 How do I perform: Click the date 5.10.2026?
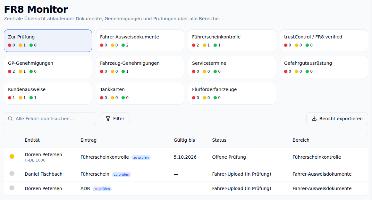tap(185, 157)
